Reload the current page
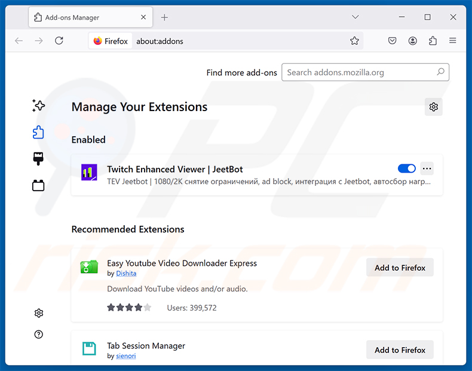The height and width of the screenshot is (371, 472). [59, 41]
